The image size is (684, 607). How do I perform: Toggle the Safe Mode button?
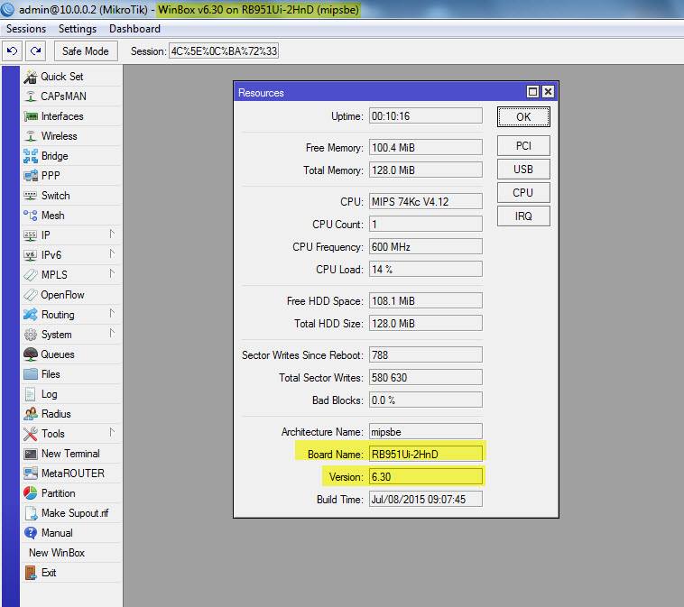click(86, 51)
